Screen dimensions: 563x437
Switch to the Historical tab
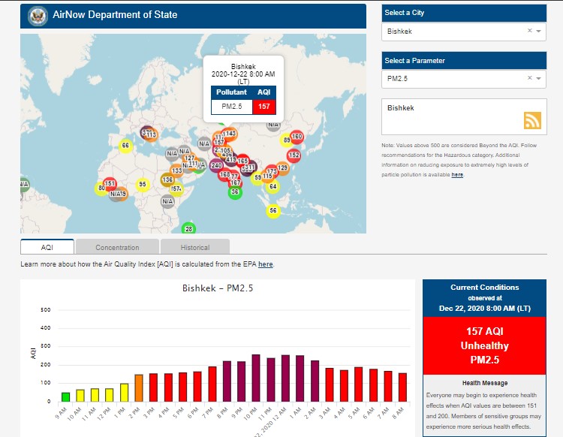pos(194,247)
